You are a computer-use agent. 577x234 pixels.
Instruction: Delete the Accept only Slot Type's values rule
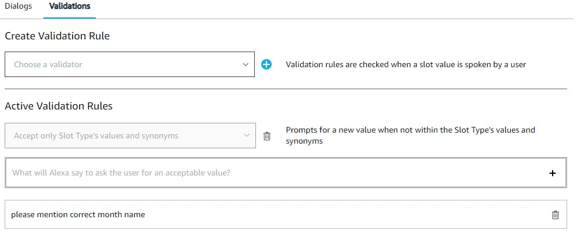point(267,136)
